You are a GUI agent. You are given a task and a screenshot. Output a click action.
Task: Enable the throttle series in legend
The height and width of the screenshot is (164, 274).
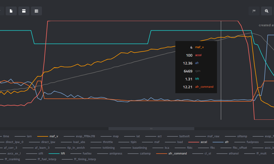pyautogui.click(x=108, y=142)
